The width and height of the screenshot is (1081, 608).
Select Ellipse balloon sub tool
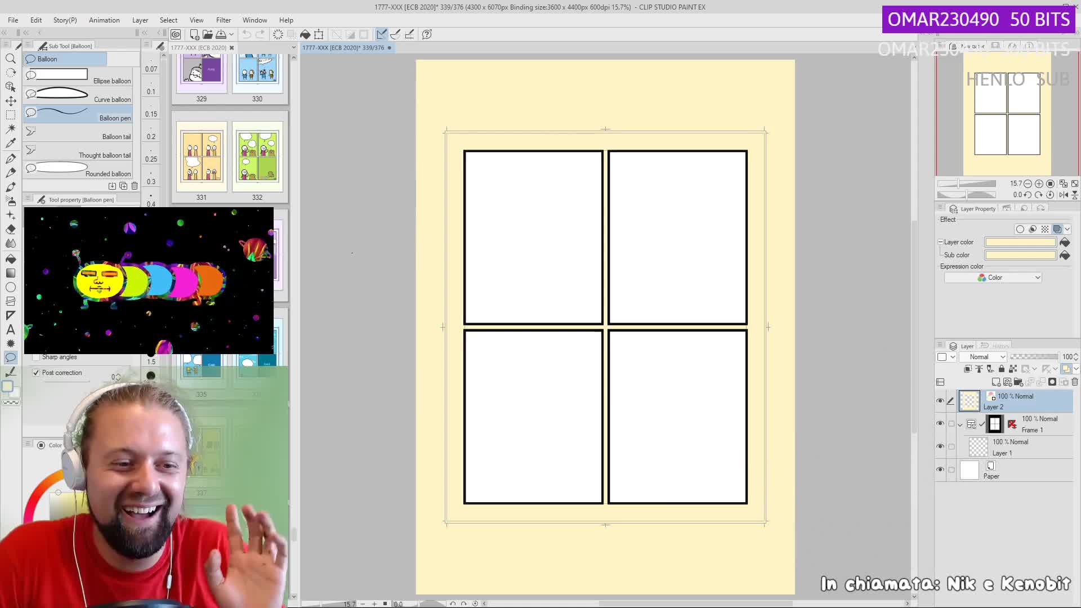click(x=78, y=77)
